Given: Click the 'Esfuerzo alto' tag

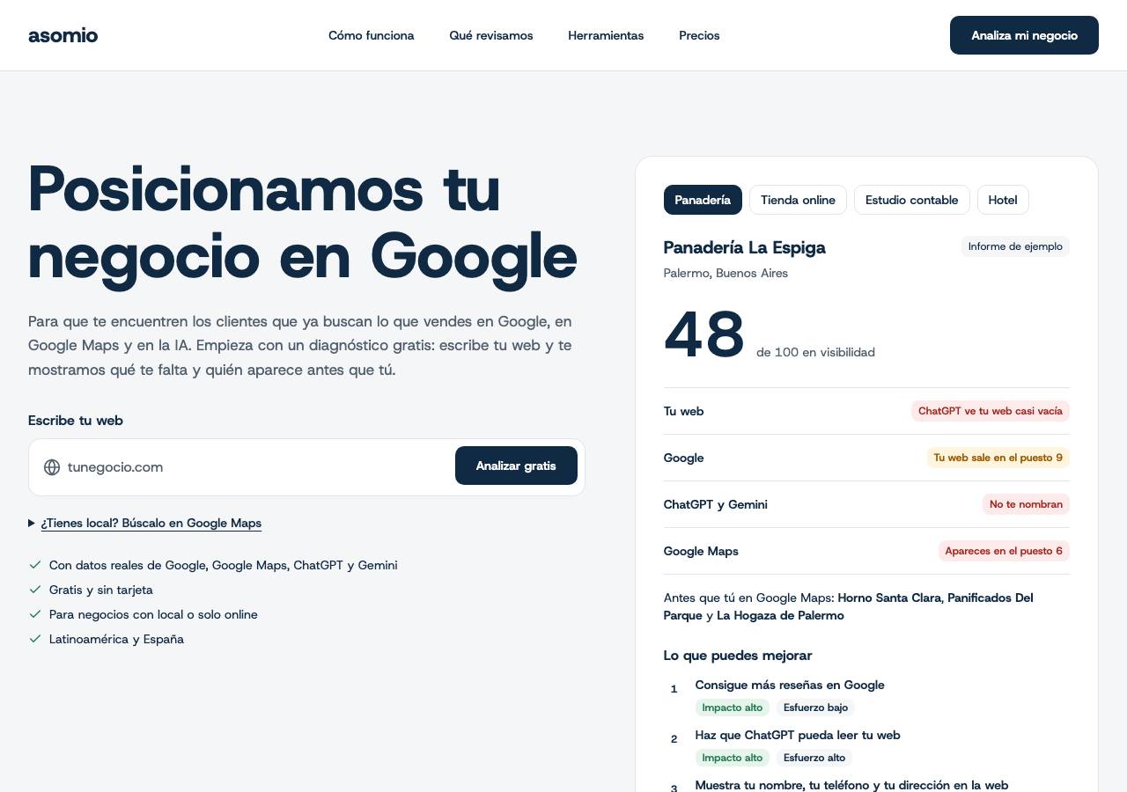Looking at the screenshot, I should [x=814, y=758].
